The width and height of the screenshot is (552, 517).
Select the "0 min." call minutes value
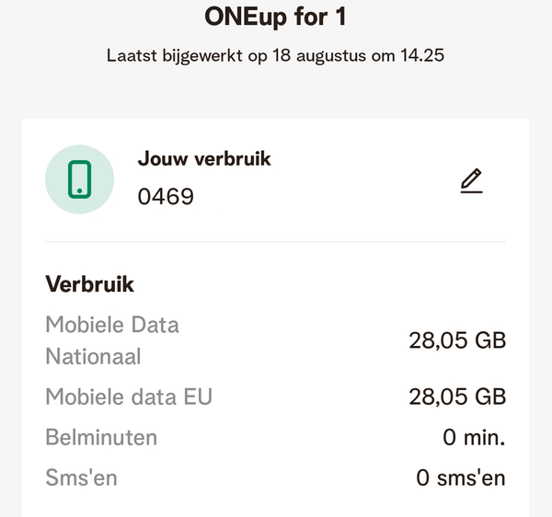(474, 438)
